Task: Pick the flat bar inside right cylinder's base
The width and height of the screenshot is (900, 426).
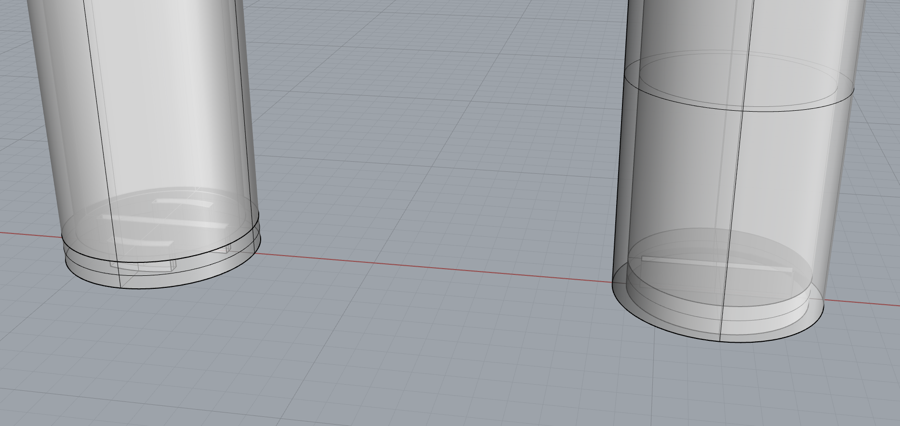Action: tap(716, 264)
